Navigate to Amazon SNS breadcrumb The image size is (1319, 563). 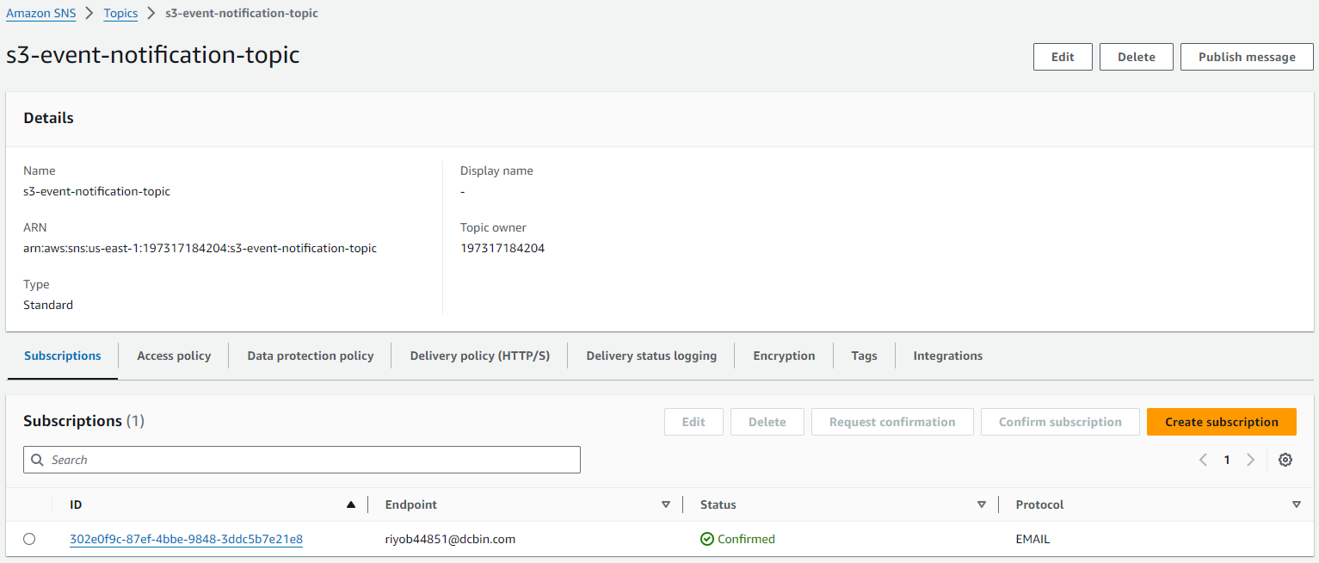point(40,14)
